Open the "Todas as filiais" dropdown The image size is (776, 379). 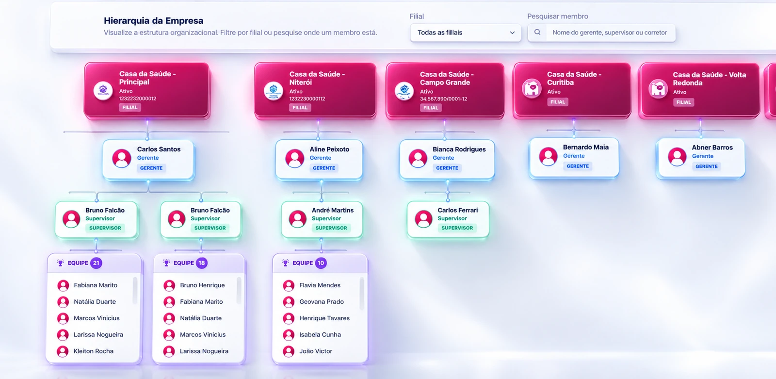point(466,33)
